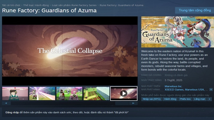Select the farm field screenshot thumbnail
This screenshot has width=214, height=120.
(x=97, y=94)
